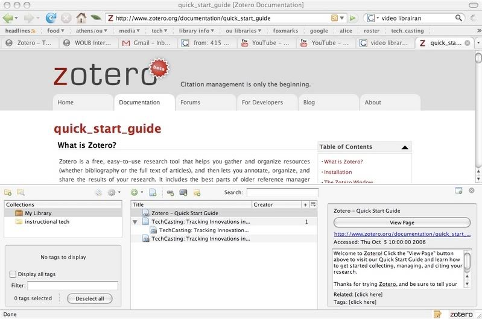Click the View Page button
482x319 pixels.
[x=402, y=223]
